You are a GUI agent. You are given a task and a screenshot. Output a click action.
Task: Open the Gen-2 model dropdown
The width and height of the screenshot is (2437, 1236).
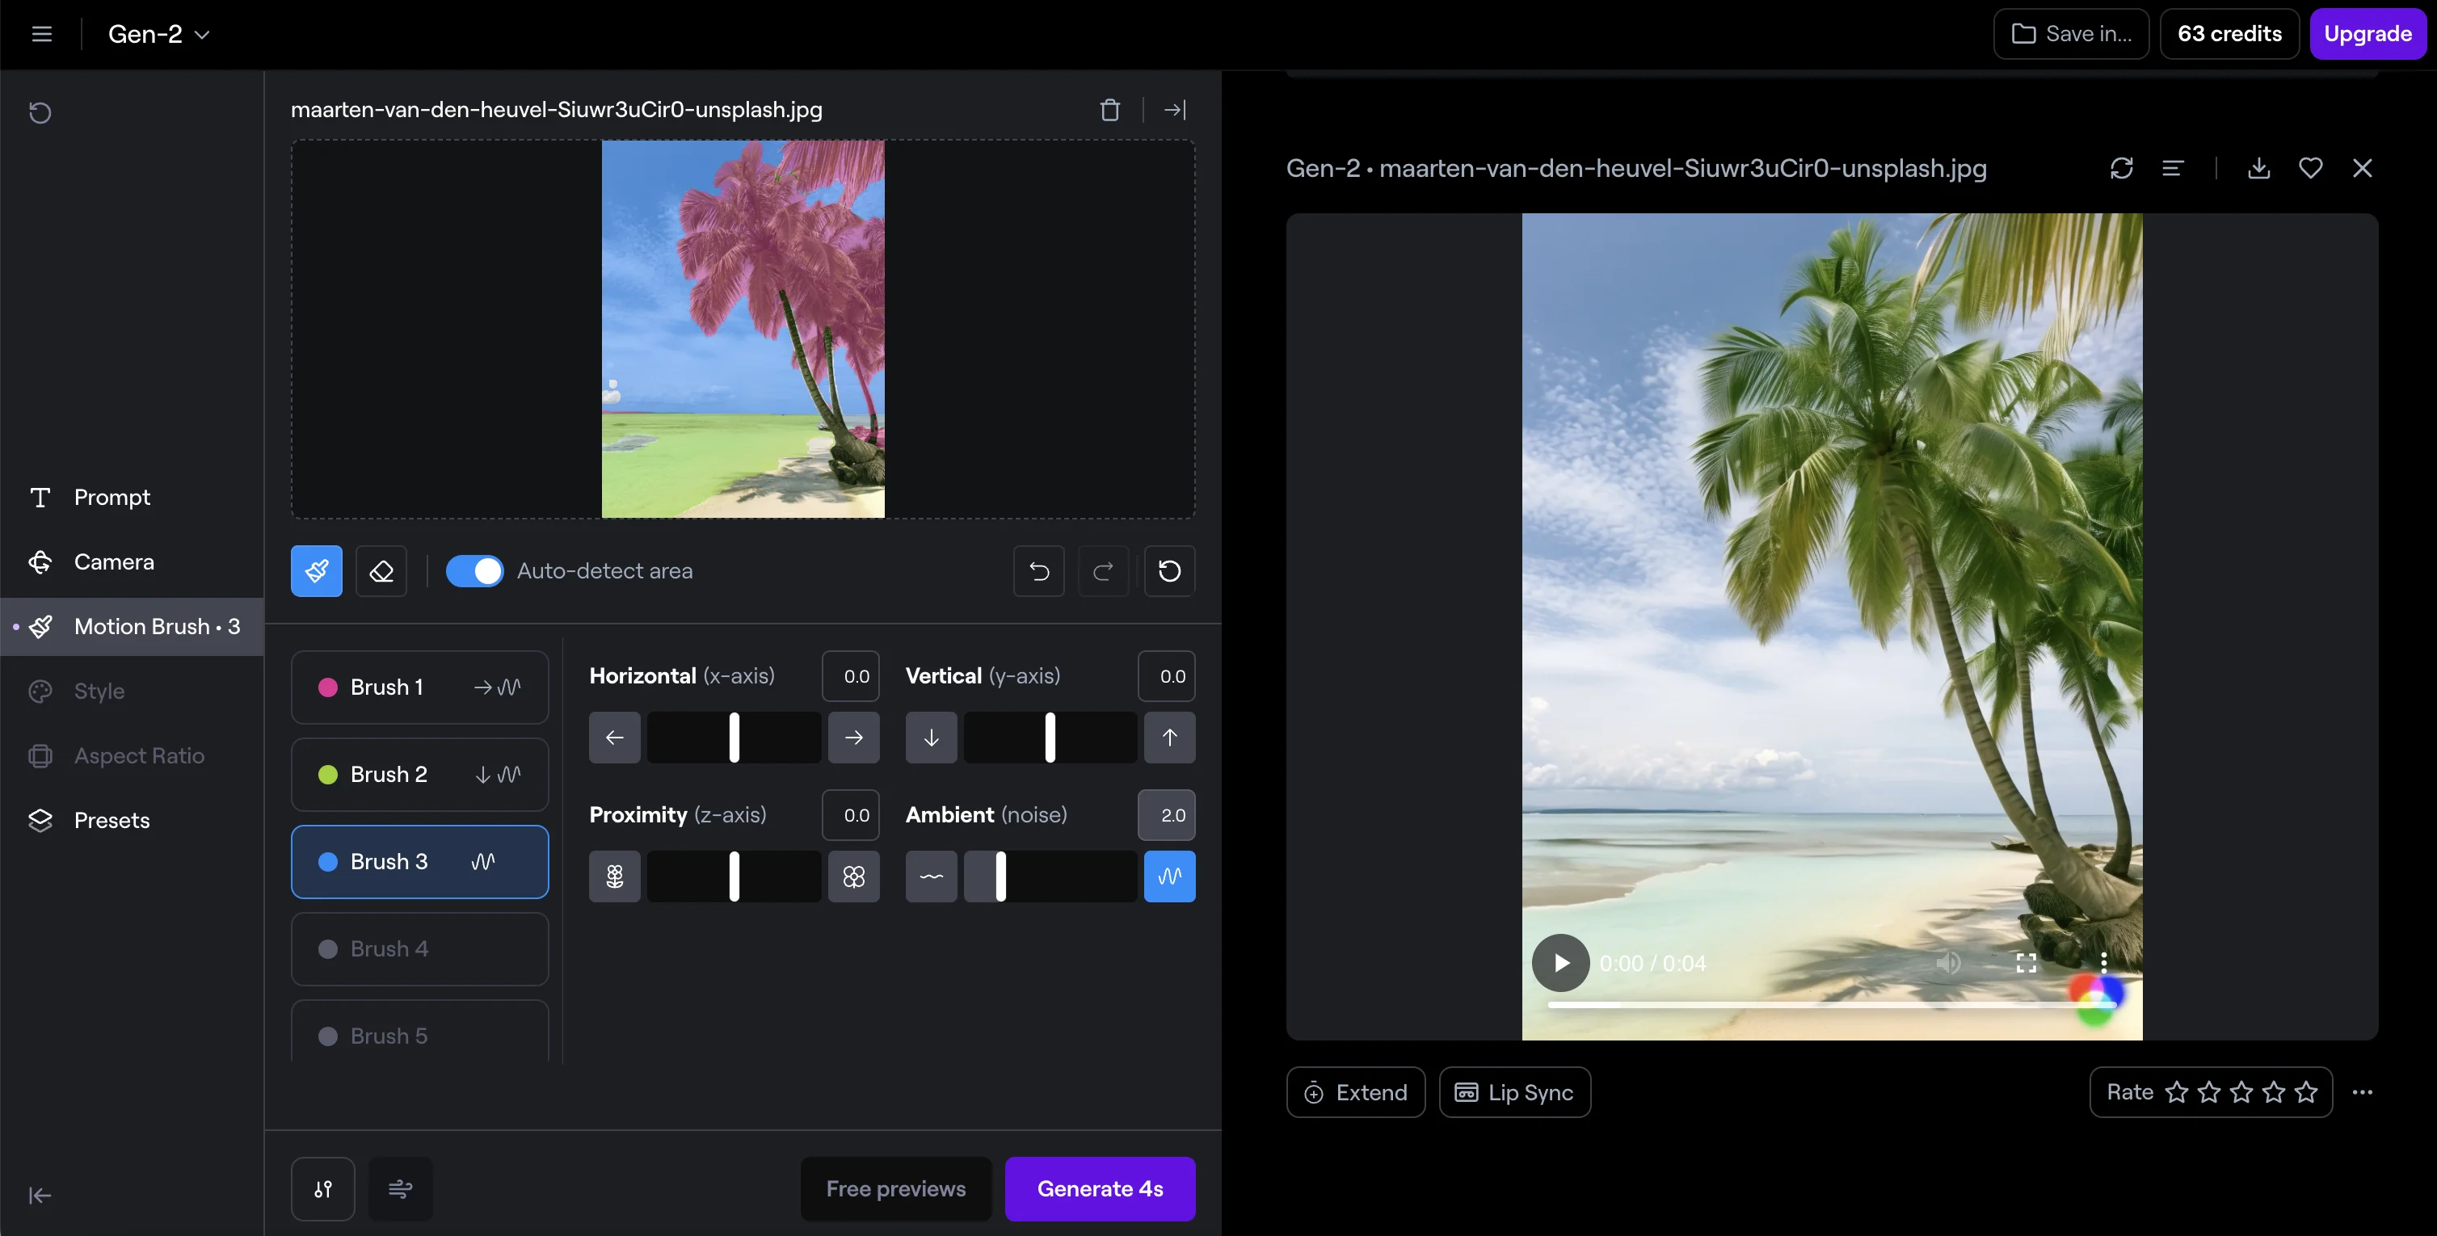pyautogui.click(x=158, y=34)
